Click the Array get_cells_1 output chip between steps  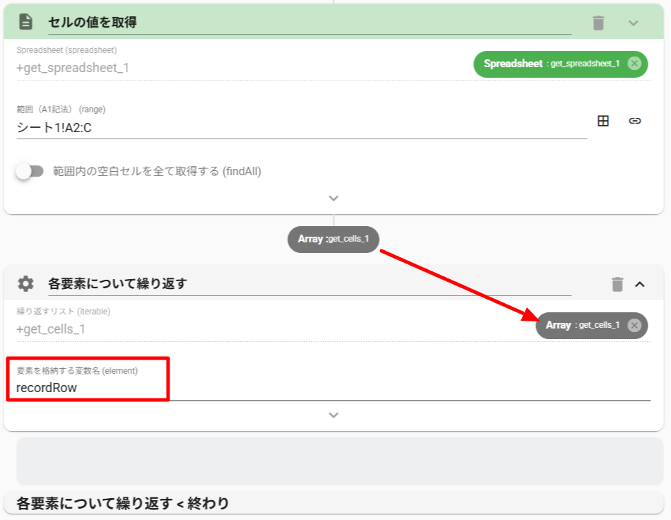[333, 240]
